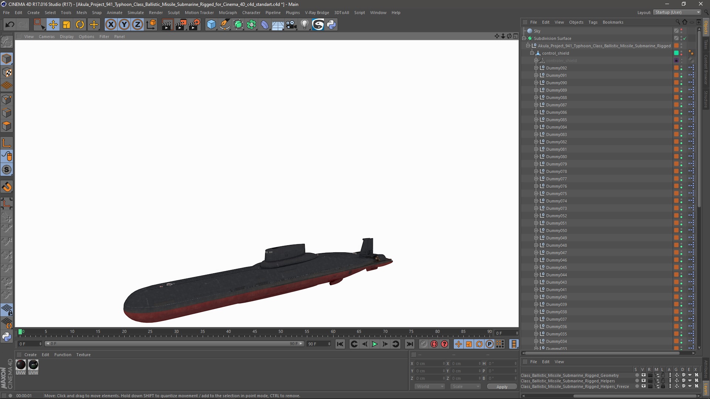Click the S snapping circle icon
The height and width of the screenshot is (399, 710).
tap(7, 170)
